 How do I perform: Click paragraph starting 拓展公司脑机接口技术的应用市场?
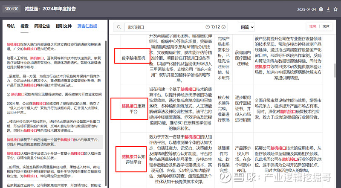click(288, 159)
